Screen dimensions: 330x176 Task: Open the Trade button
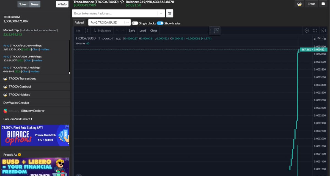tap(312, 4)
